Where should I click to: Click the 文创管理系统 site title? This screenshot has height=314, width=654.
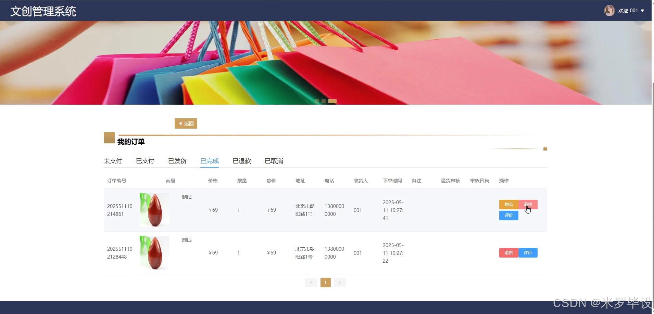tap(43, 11)
